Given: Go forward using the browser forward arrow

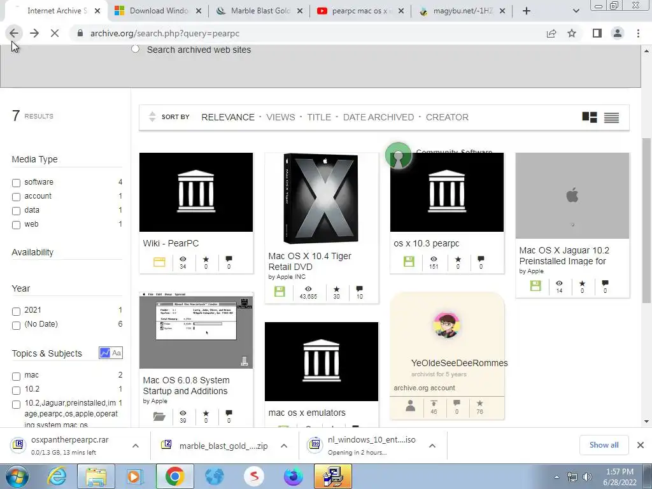Looking at the screenshot, I should click(x=34, y=33).
